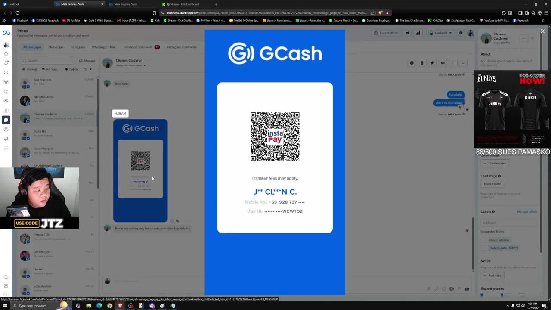Viewport: 551px width, 310px height.
Task: Switch to WhatsApp tab
Action: point(103,47)
